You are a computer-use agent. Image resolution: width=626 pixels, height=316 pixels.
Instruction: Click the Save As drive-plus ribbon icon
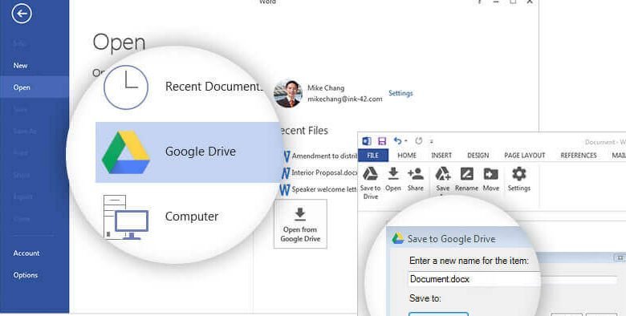443,174
